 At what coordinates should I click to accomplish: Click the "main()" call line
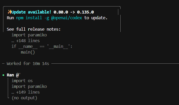(28, 52)
